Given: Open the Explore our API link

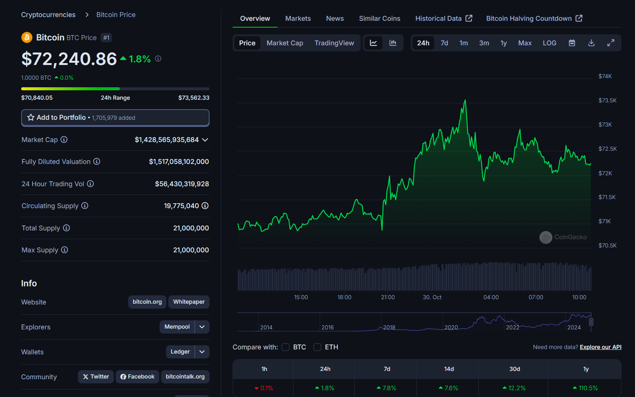Looking at the screenshot, I should coord(600,347).
